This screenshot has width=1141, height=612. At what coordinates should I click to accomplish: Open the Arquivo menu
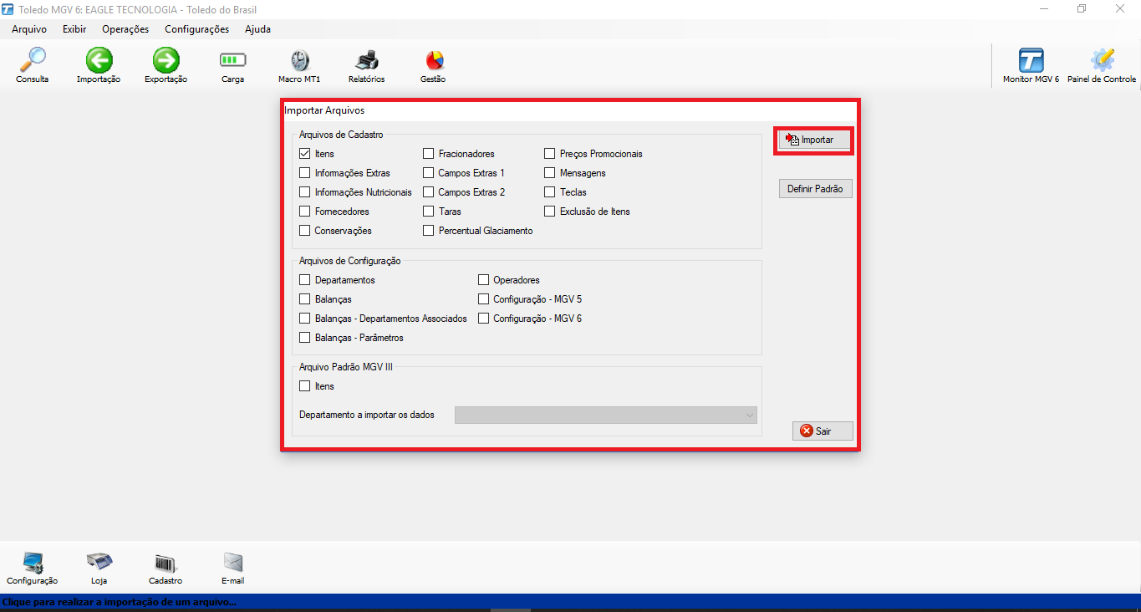[x=29, y=29]
